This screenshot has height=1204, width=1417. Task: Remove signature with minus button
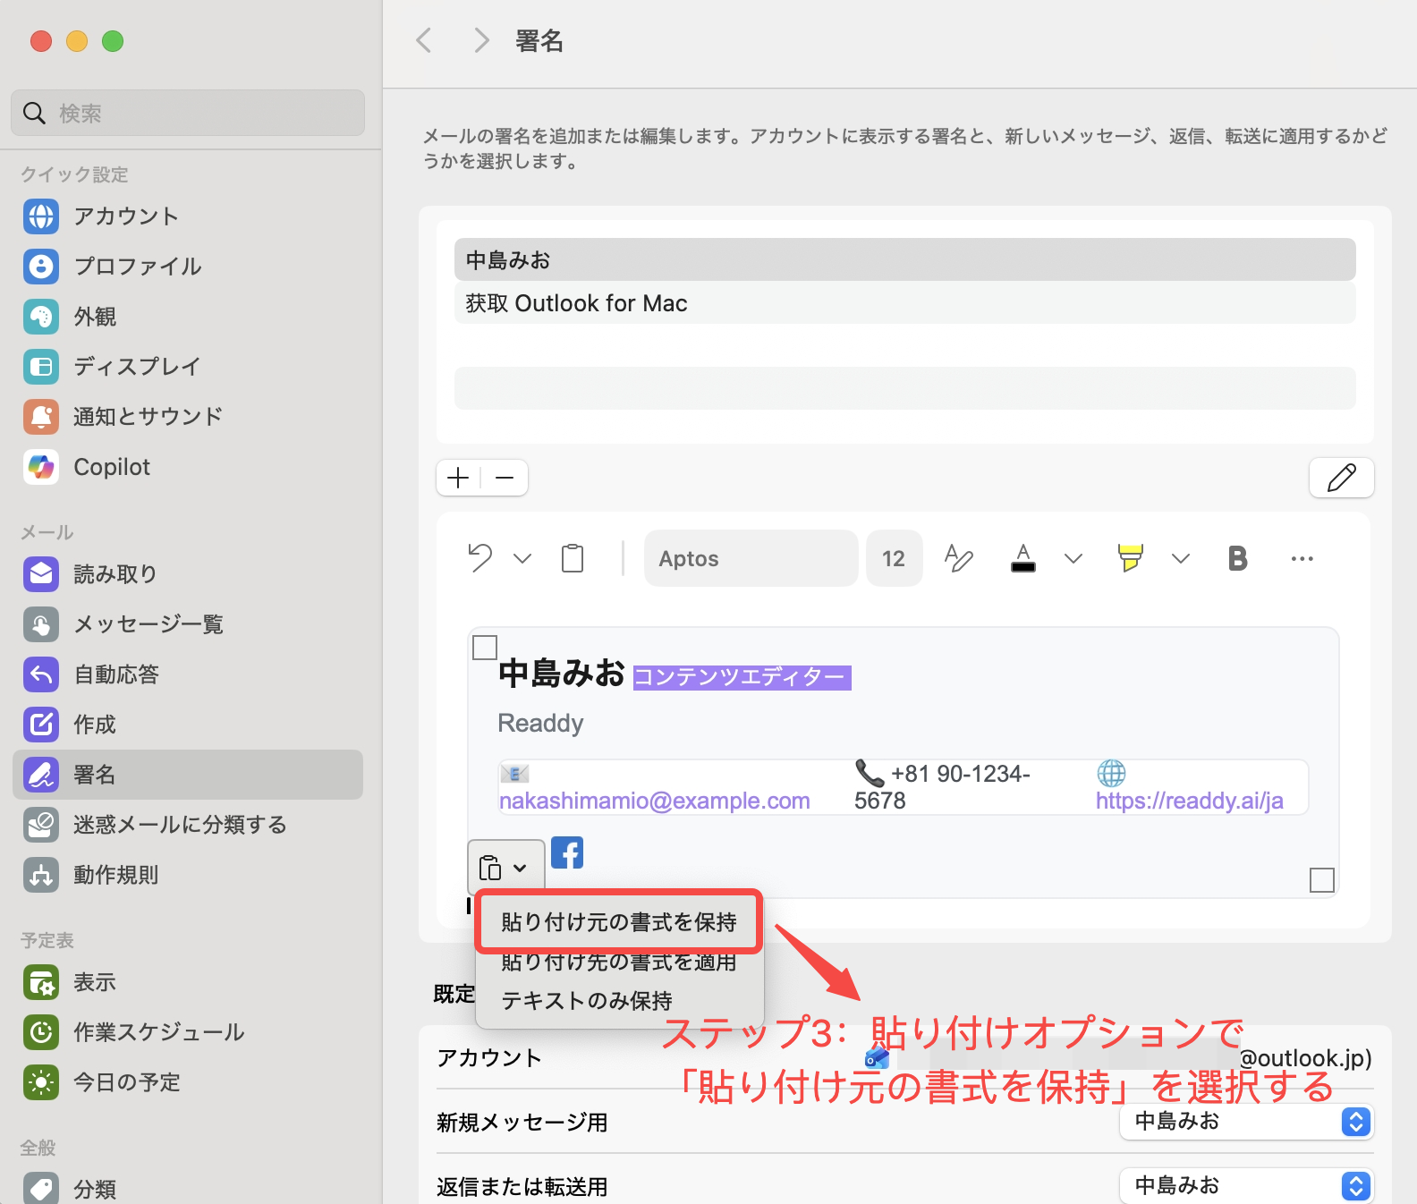coord(505,478)
